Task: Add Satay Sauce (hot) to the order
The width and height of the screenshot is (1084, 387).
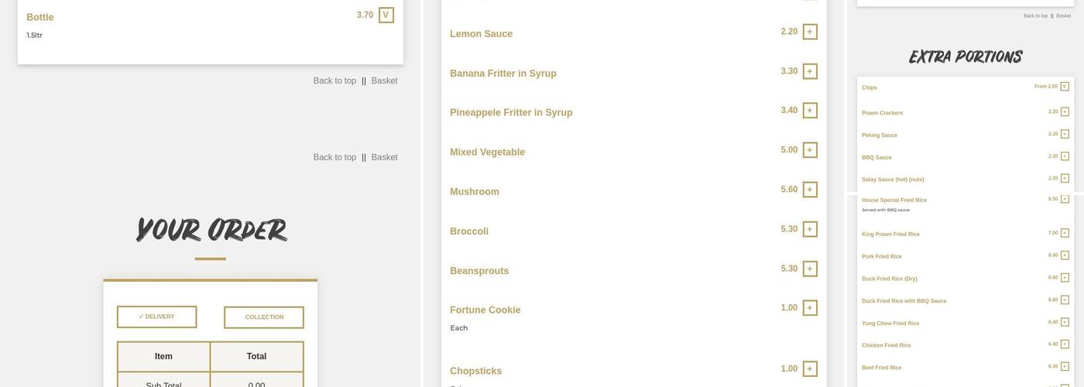Action: coord(1065,178)
